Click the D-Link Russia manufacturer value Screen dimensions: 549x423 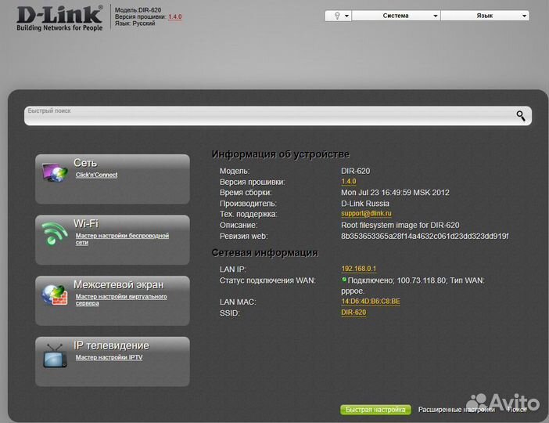click(x=365, y=204)
